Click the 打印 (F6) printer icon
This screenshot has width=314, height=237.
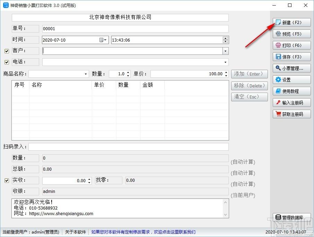(278, 45)
